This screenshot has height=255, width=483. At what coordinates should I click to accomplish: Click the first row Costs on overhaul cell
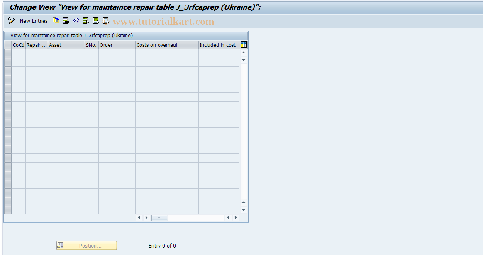point(167,53)
